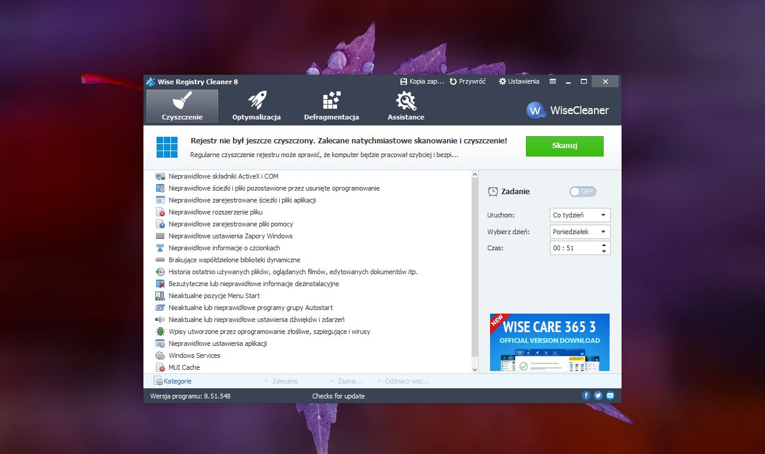
Task: Click the missing shared DLL libraries icon
Action: 160,260
